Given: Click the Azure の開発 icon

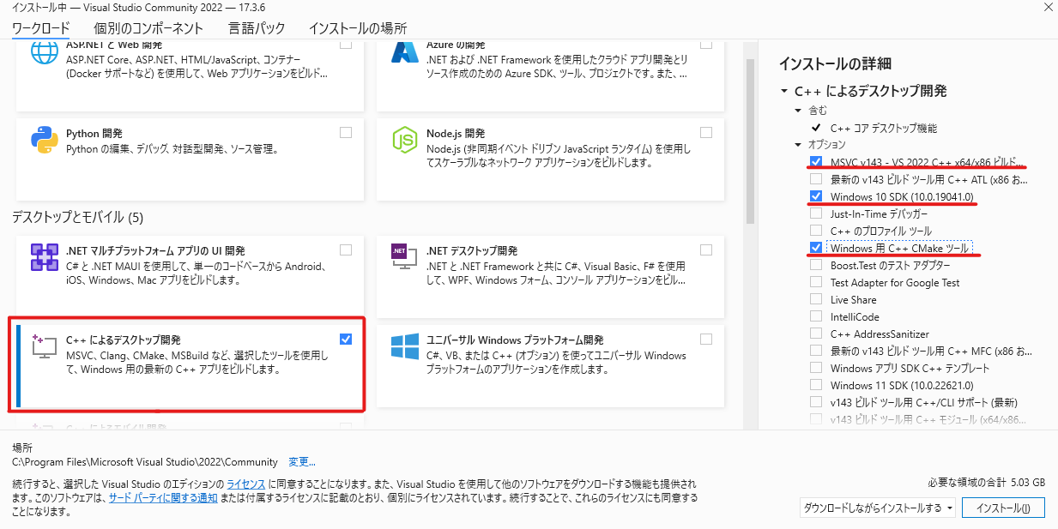Looking at the screenshot, I should point(403,53).
